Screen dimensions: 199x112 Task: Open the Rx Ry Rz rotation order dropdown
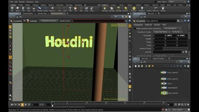177,32
